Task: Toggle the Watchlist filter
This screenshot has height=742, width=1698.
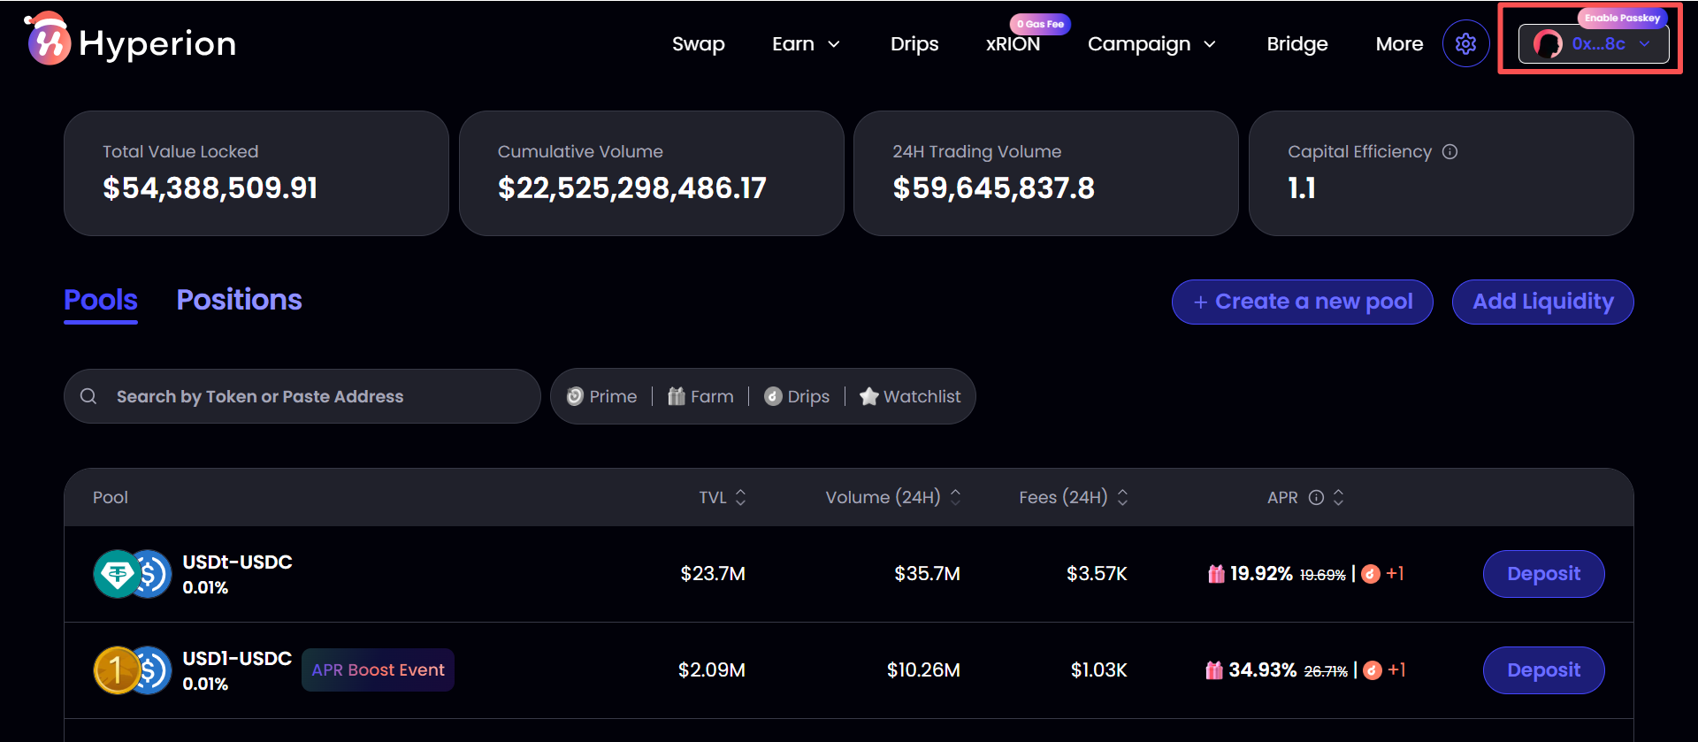Action: pyautogui.click(x=910, y=396)
